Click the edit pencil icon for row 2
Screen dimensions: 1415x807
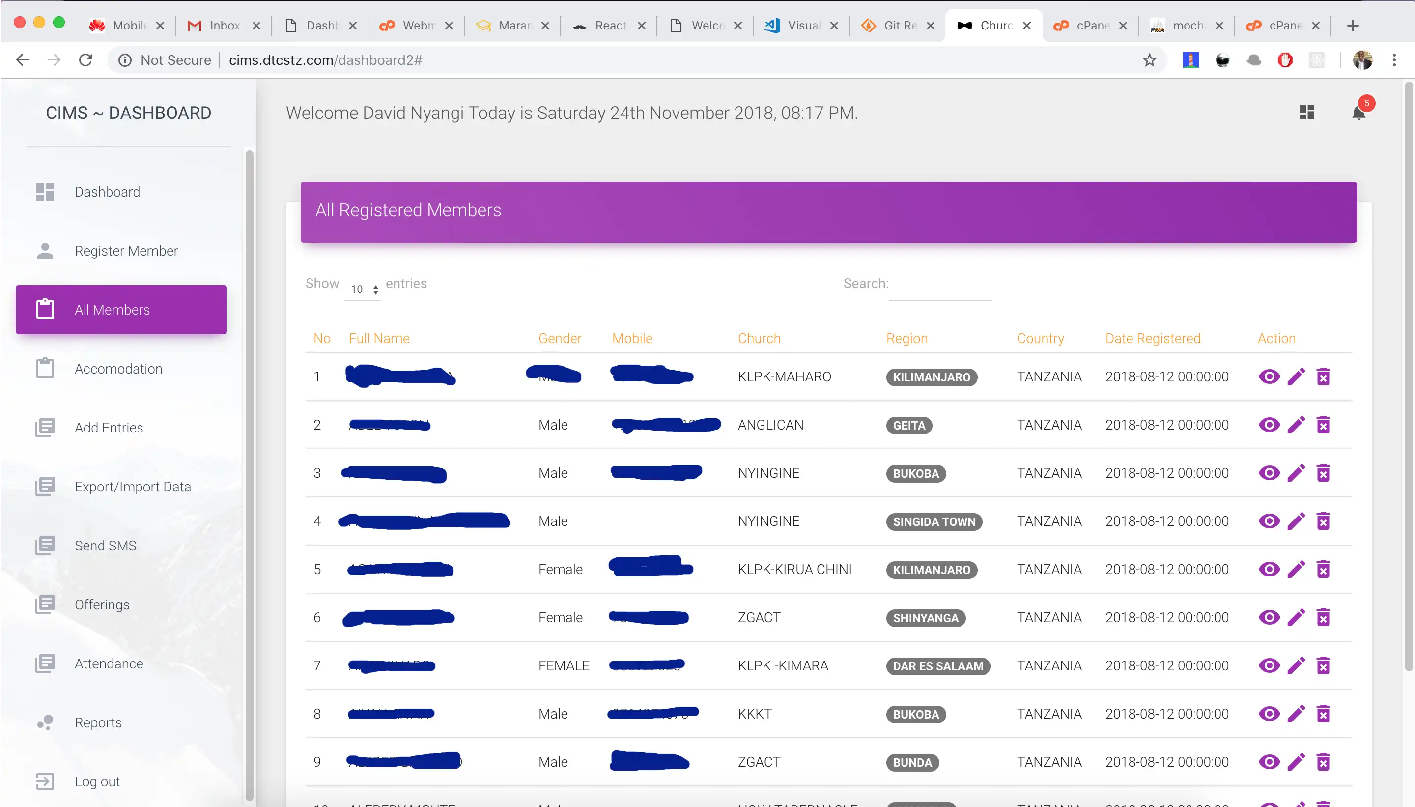point(1296,425)
